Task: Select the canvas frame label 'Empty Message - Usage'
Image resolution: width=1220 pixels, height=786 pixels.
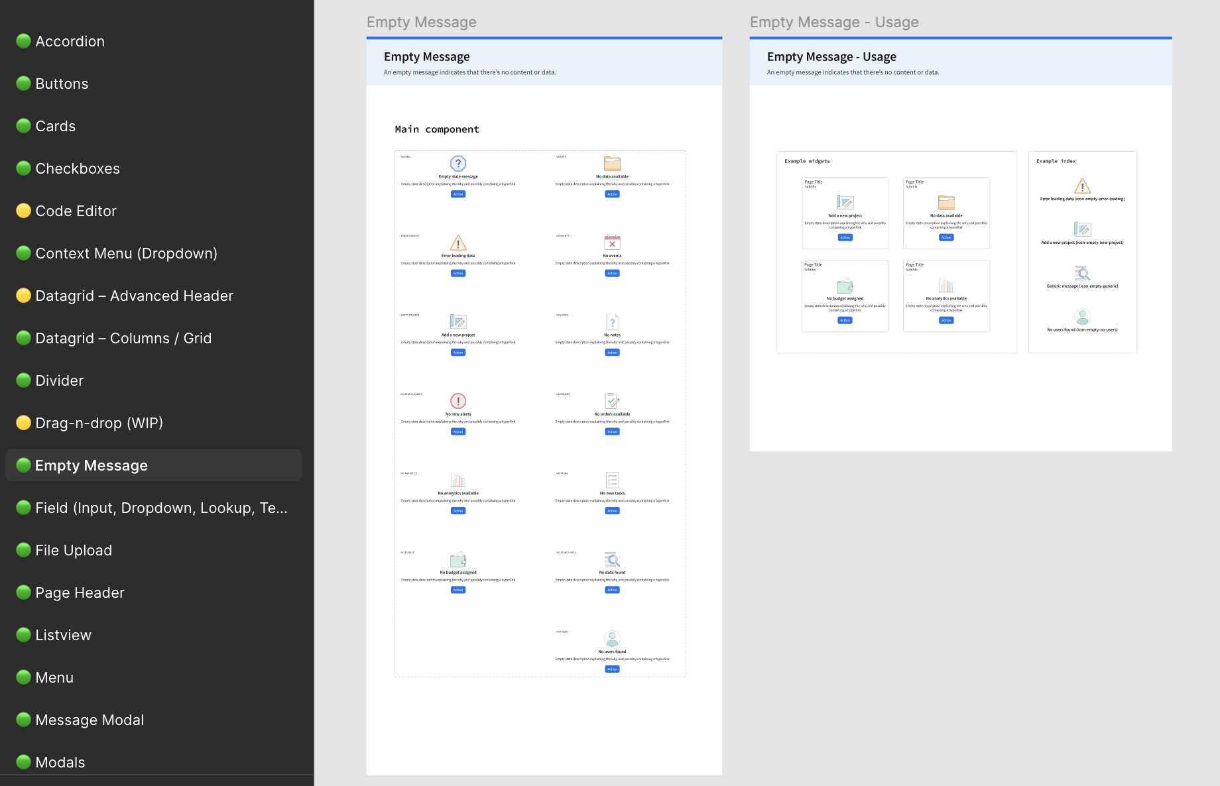Action: coord(834,22)
